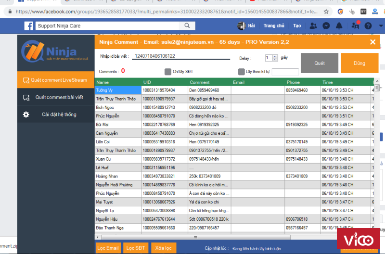
Task: Open Cài đặt hệ thống settings
Action: 56,114
